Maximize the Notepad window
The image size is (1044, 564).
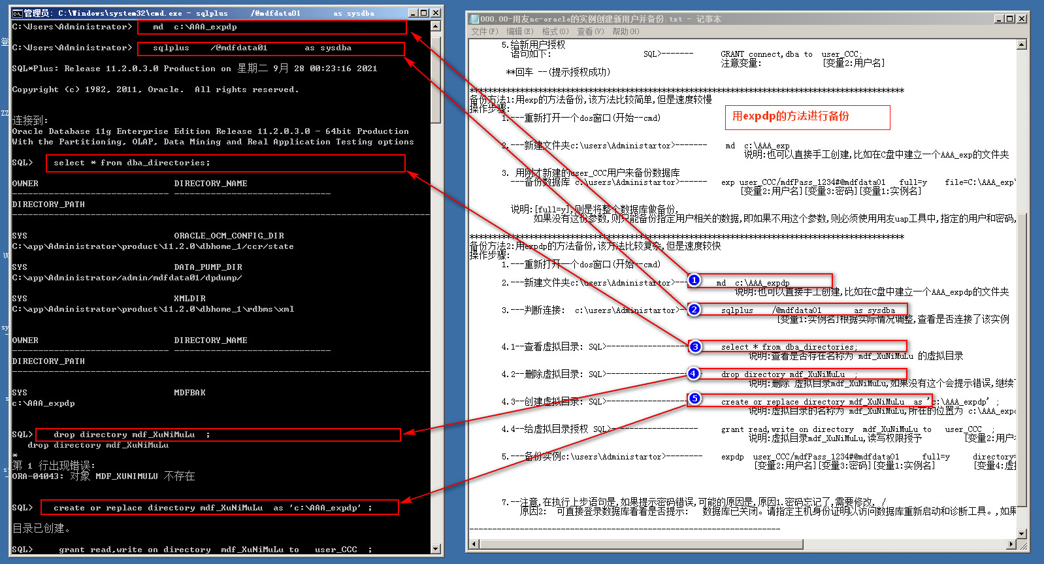(x=1010, y=19)
